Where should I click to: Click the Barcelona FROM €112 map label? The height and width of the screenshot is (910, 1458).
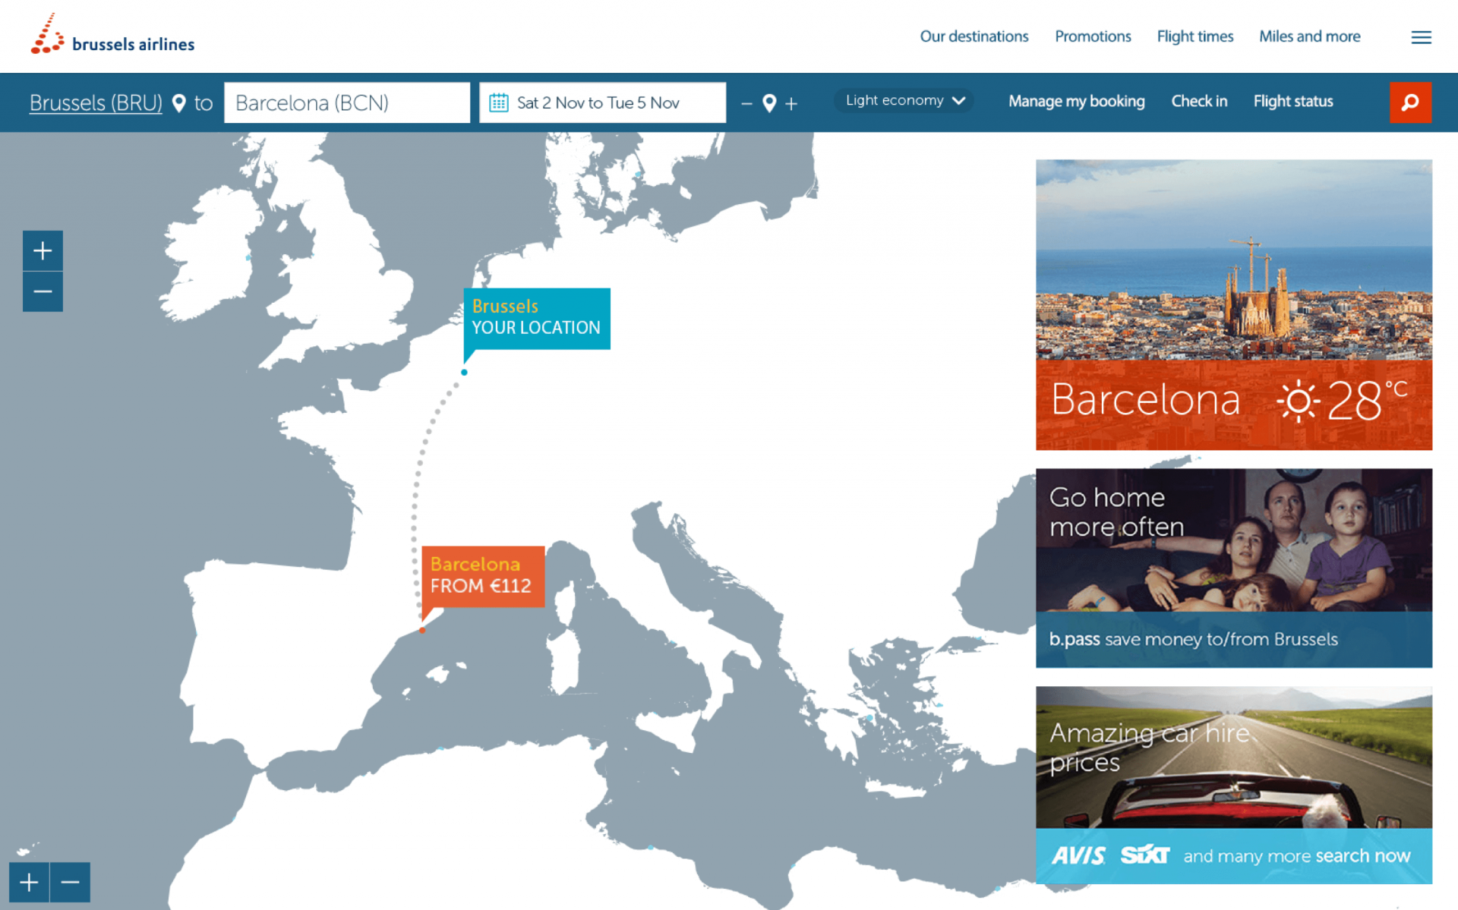click(x=483, y=576)
